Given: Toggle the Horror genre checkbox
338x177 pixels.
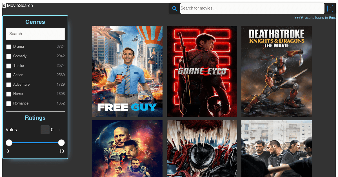Looking at the screenshot, I should tap(9, 94).
